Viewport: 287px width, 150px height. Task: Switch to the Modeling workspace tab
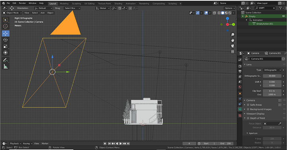point(64,4)
